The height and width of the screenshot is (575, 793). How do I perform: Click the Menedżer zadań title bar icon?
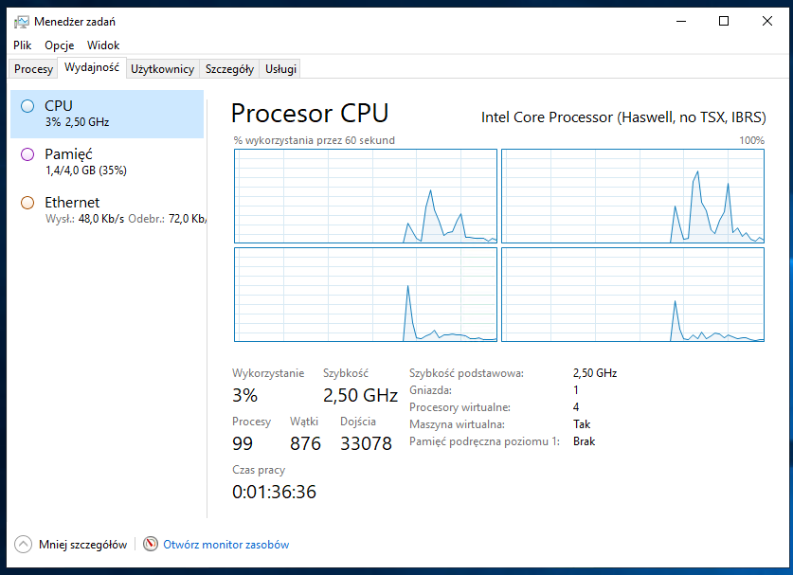(x=22, y=22)
